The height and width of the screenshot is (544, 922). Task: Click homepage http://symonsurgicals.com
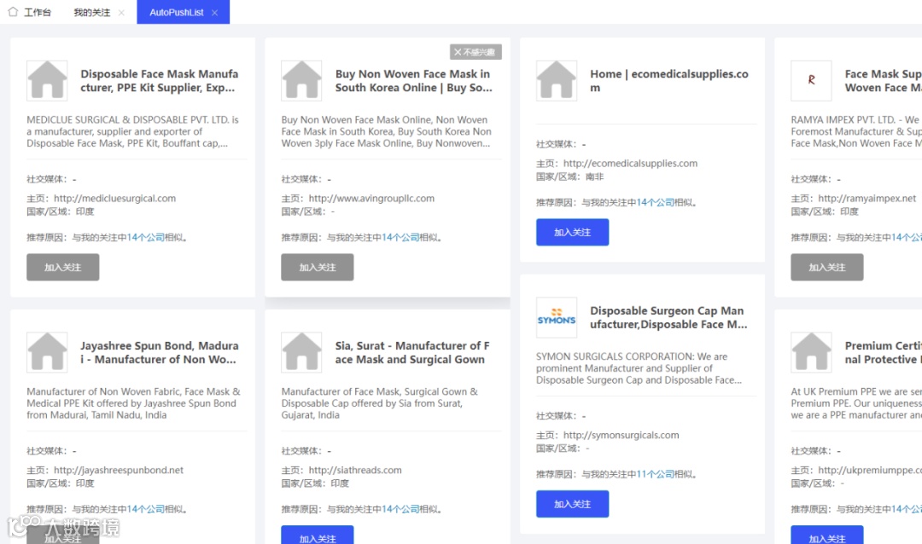coord(621,436)
